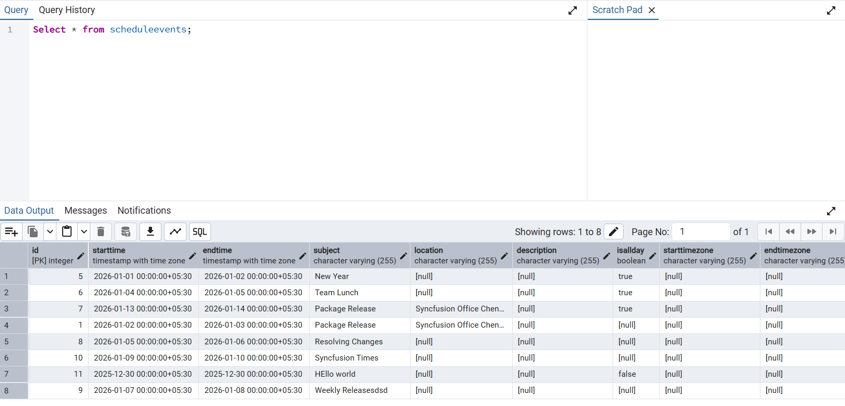Open the paste options dropdown arrow
The height and width of the screenshot is (406, 845).
tap(84, 231)
